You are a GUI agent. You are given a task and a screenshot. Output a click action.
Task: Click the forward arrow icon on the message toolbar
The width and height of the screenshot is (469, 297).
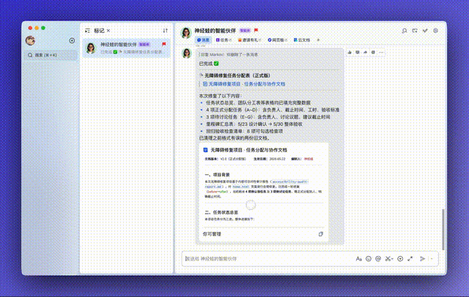pyautogui.click(x=365, y=52)
